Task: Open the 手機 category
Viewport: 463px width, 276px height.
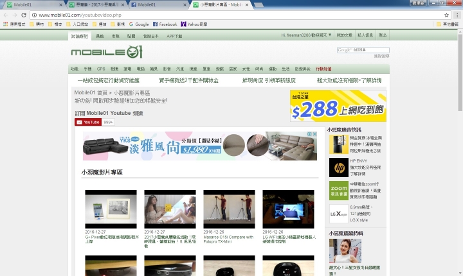Action: coord(87,69)
